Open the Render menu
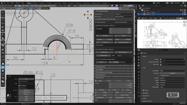187x105 pixels. pyautogui.click(x=12, y=3)
